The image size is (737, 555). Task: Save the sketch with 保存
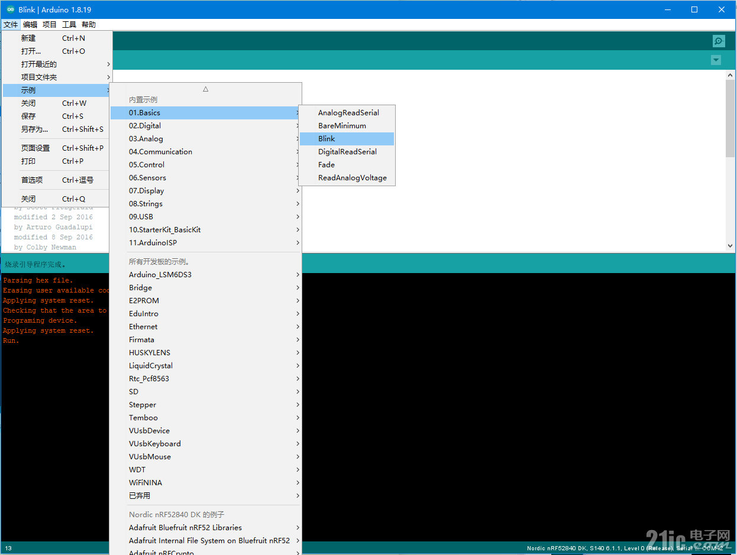pos(57,116)
